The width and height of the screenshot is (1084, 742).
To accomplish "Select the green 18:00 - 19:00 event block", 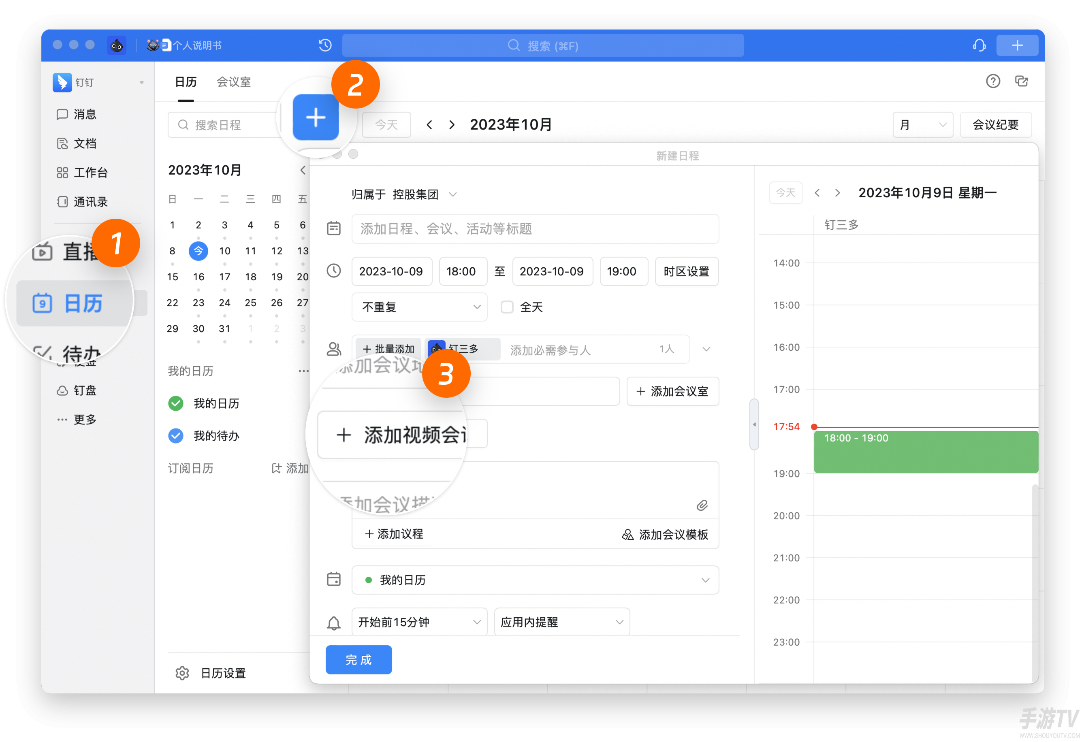I will pyautogui.click(x=926, y=452).
